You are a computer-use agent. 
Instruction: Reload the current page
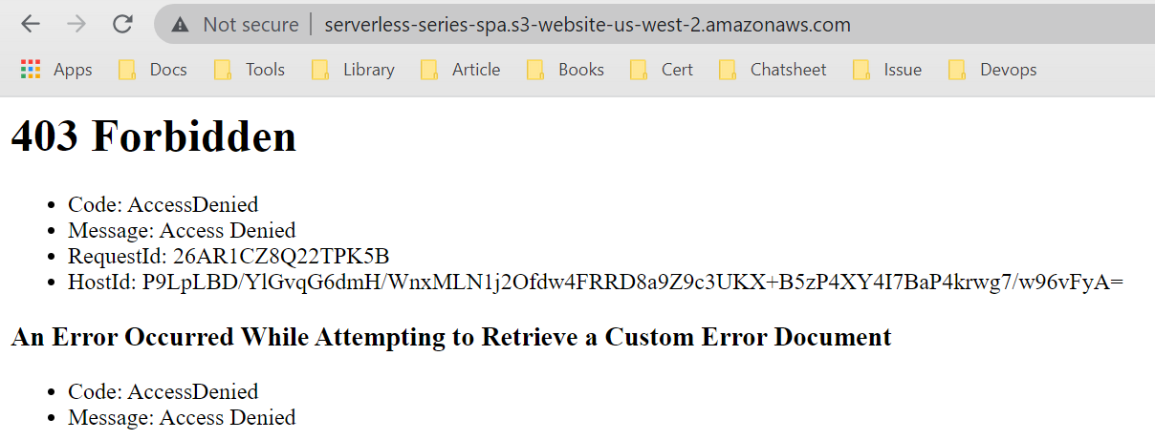pos(122,25)
